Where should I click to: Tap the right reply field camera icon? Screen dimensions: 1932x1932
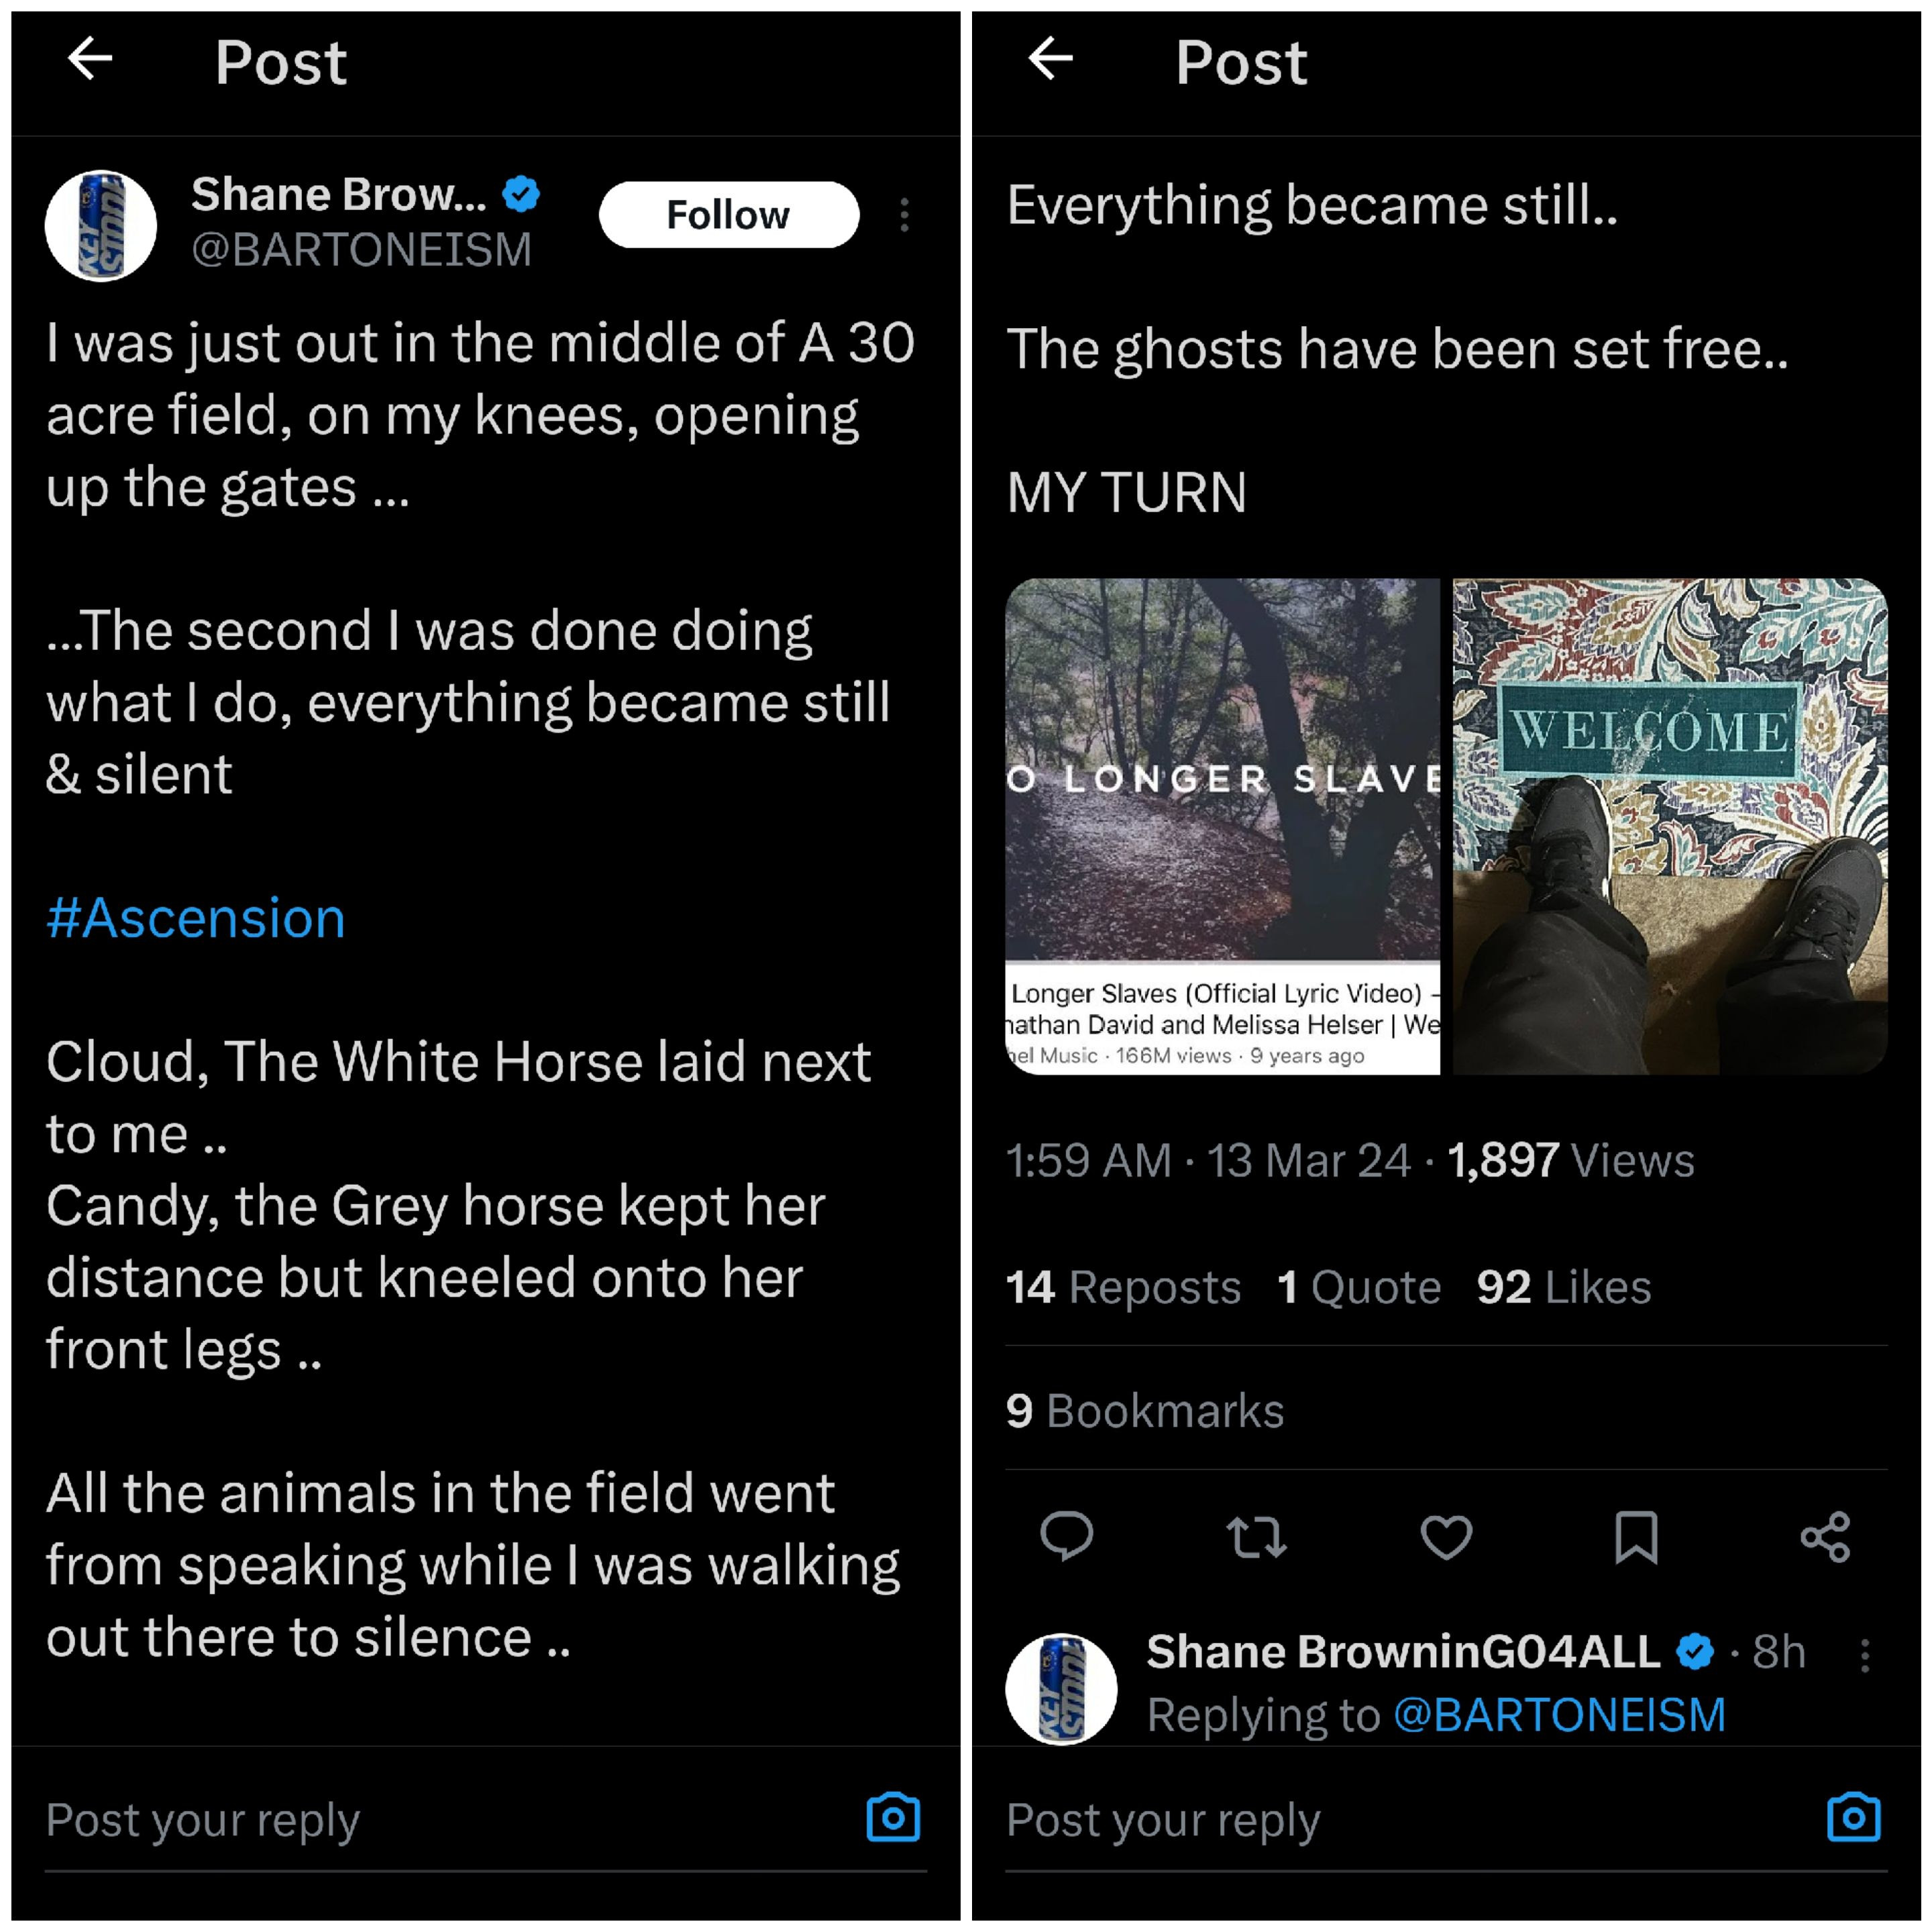pos(1853,1818)
